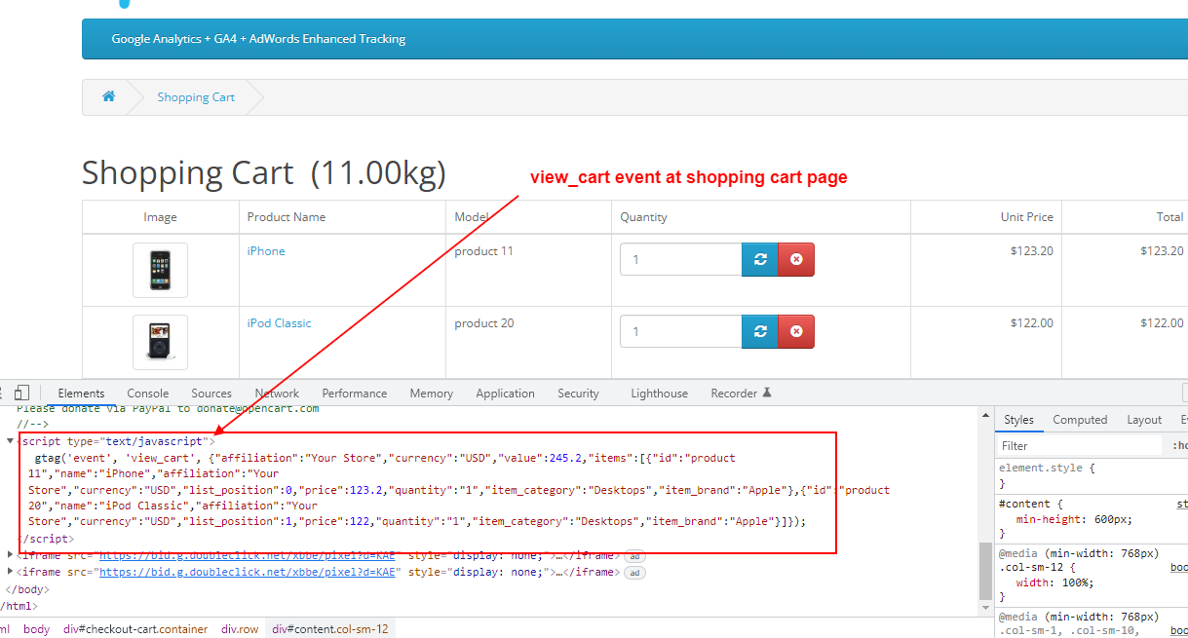The image size is (1188, 638).
Task: Select body in DOM breadcrumb
Action: 36,629
